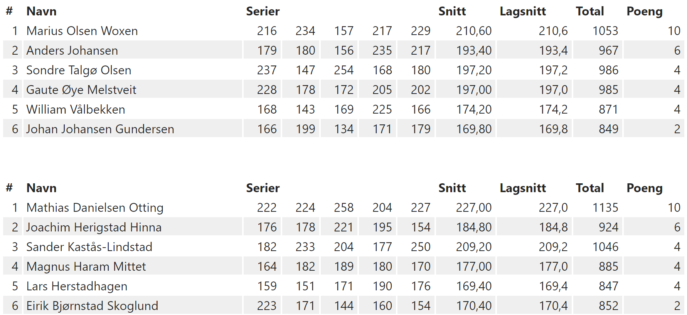
Task: Select series score 254 for Sondre
Action: (x=343, y=70)
